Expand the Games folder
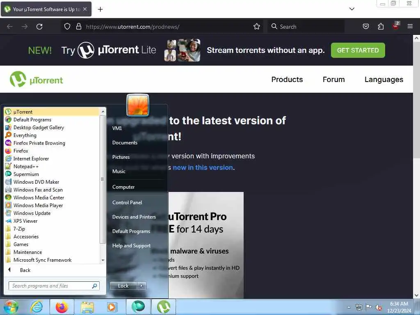 pos(52,244)
